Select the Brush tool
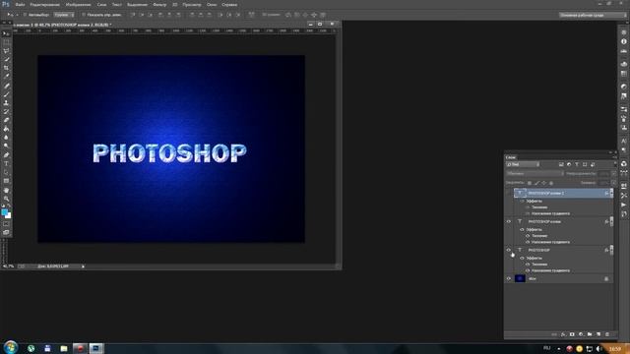This screenshot has width=630, height=354. click(x=6, y=94)
